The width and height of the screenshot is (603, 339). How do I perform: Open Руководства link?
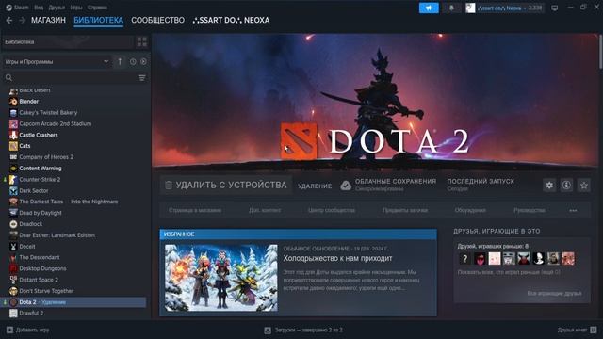[530, 211]
